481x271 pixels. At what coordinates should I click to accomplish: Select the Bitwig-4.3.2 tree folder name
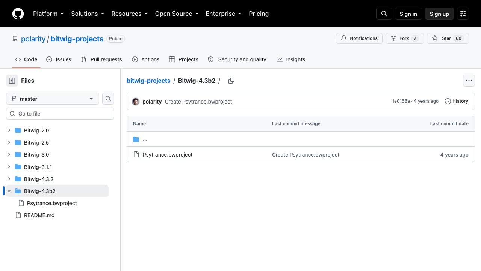pos(39,179)
